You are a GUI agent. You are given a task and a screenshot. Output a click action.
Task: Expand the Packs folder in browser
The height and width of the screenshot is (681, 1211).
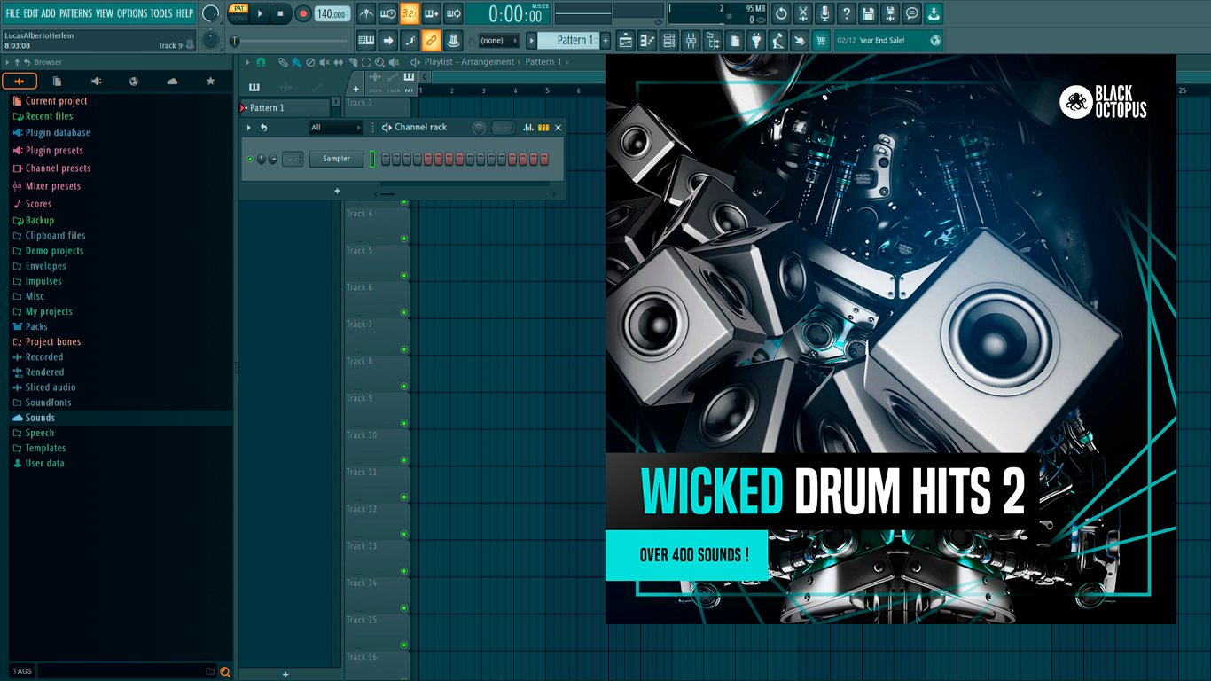click(x=36, y=326)
